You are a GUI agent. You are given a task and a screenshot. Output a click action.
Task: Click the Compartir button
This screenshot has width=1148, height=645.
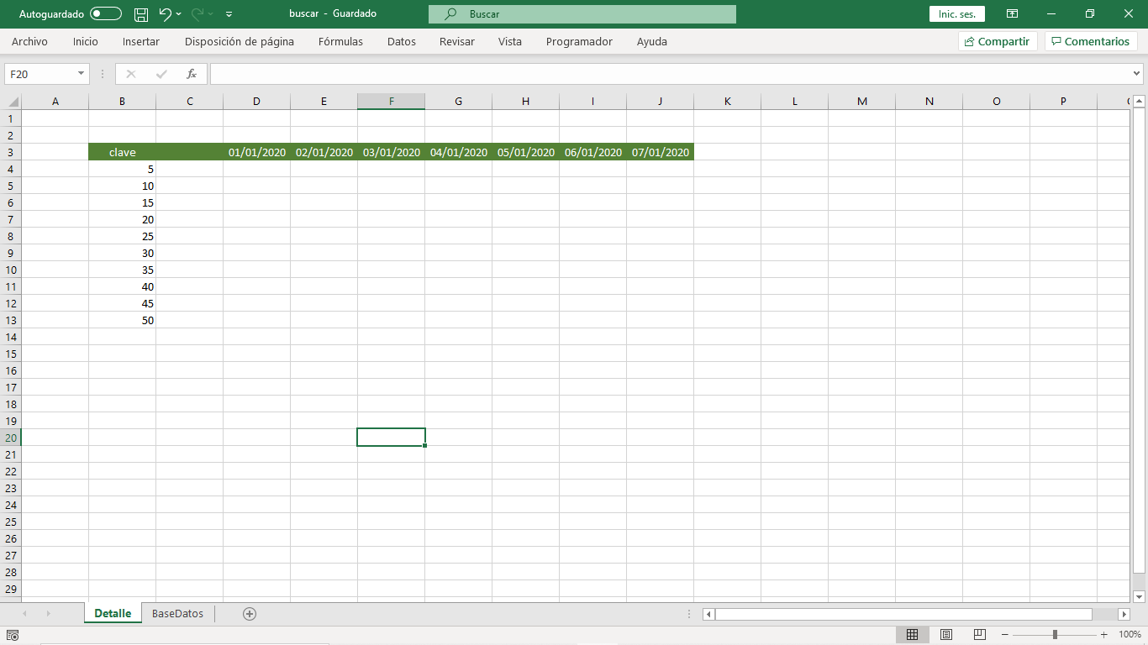pyautogui.click(x=998, y=41)
